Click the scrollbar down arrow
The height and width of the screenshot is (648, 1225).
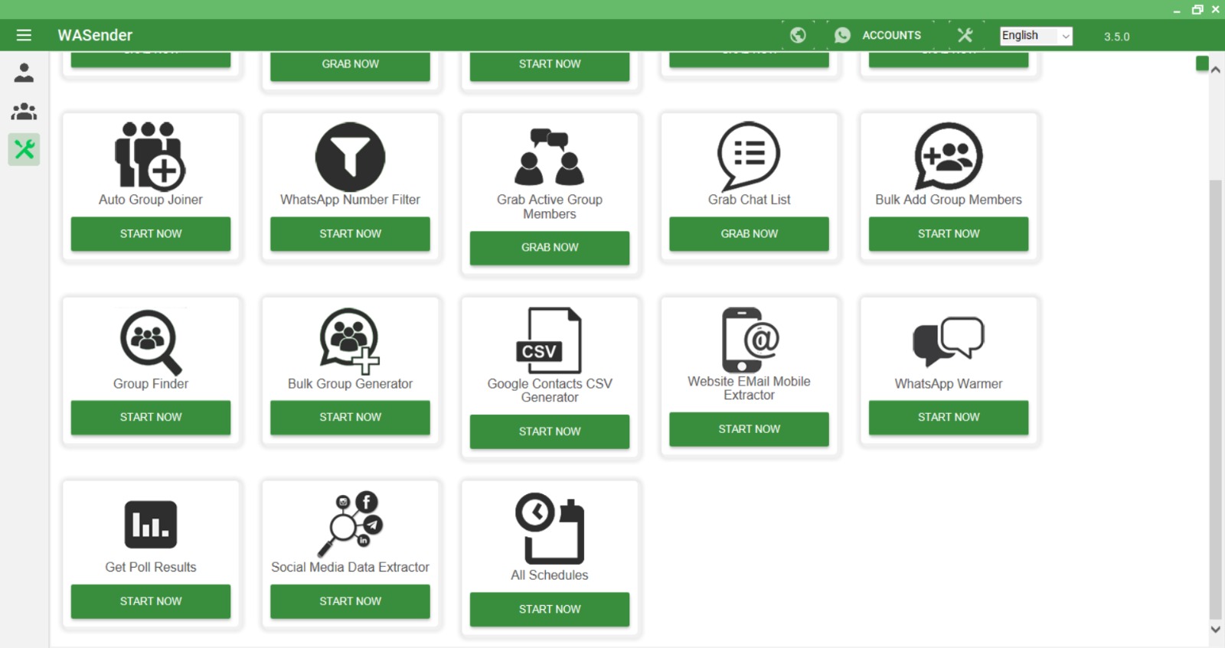coord(1215,629)
